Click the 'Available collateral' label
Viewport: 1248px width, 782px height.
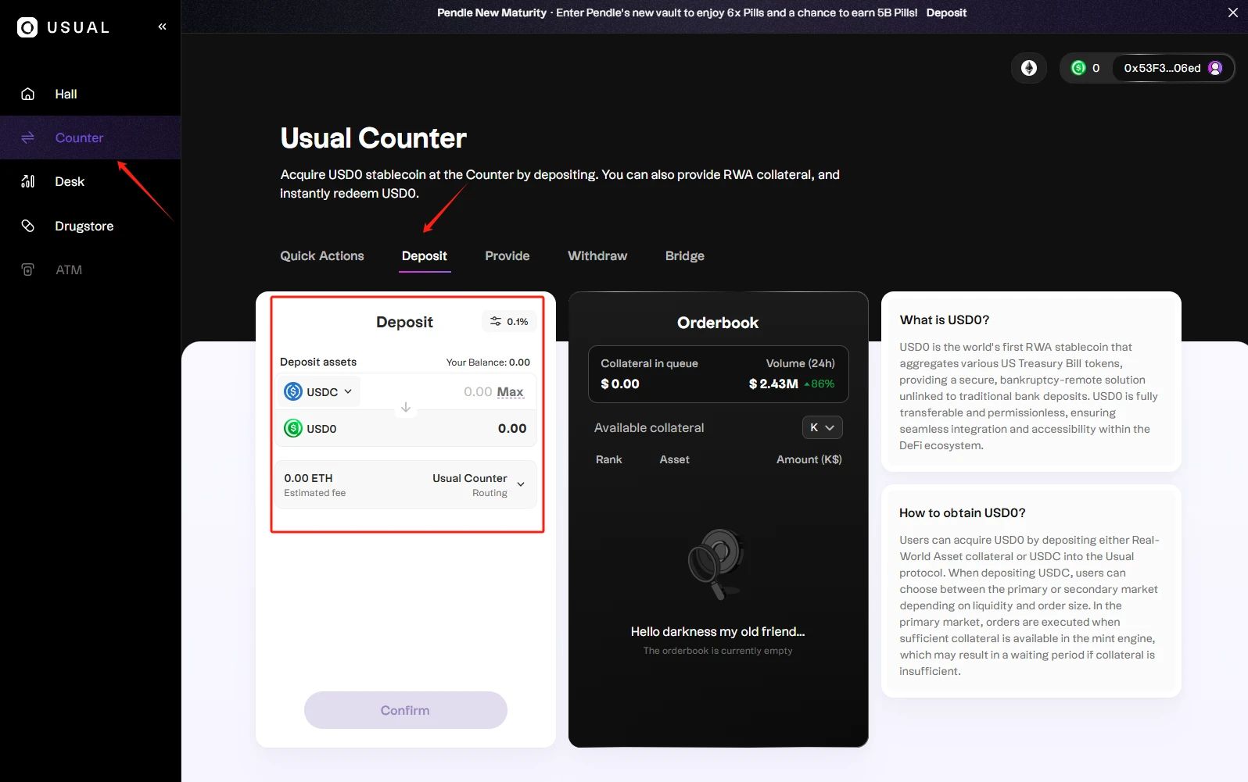(649, 427)
